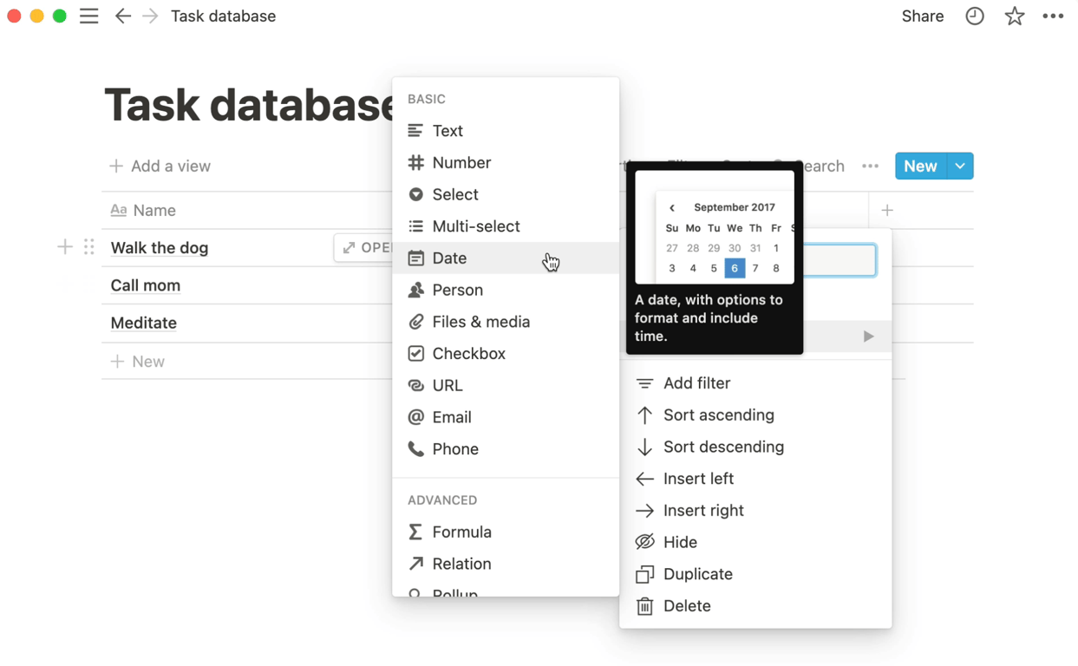Click plus icon left of Walk the dog
The image size is (1078, 666).
click(65, 247)
